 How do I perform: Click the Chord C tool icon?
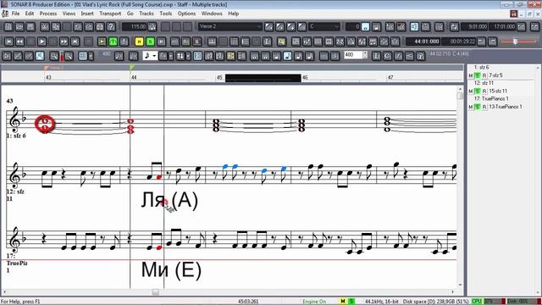[388, 56]
